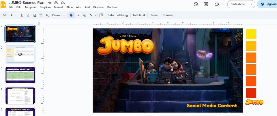Viewport: 277px width, 116px height.
Task: Click the hidden-slide eye icon on slide 2
Action: (20, 54)
